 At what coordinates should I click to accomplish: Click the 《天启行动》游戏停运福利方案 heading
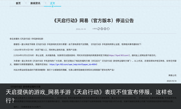25,87
